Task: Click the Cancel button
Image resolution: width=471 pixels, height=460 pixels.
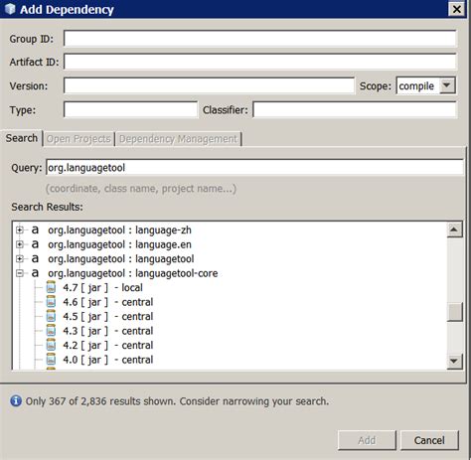Action: [x=429, y=440]
